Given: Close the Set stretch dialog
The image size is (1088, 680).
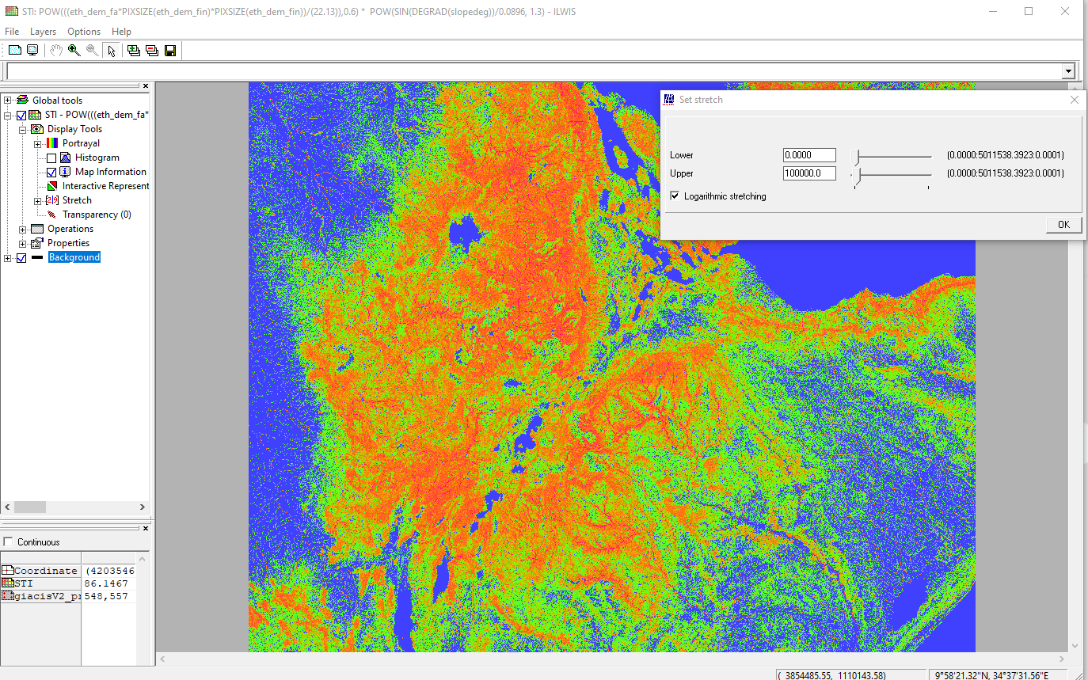Looking at the screenshot, I should pos(1075,100).
